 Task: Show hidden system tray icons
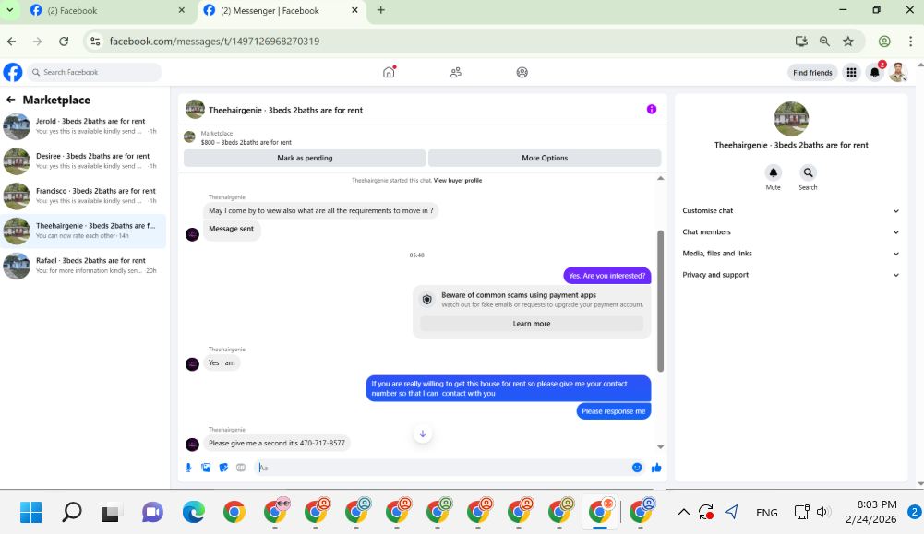pos(684,512)
